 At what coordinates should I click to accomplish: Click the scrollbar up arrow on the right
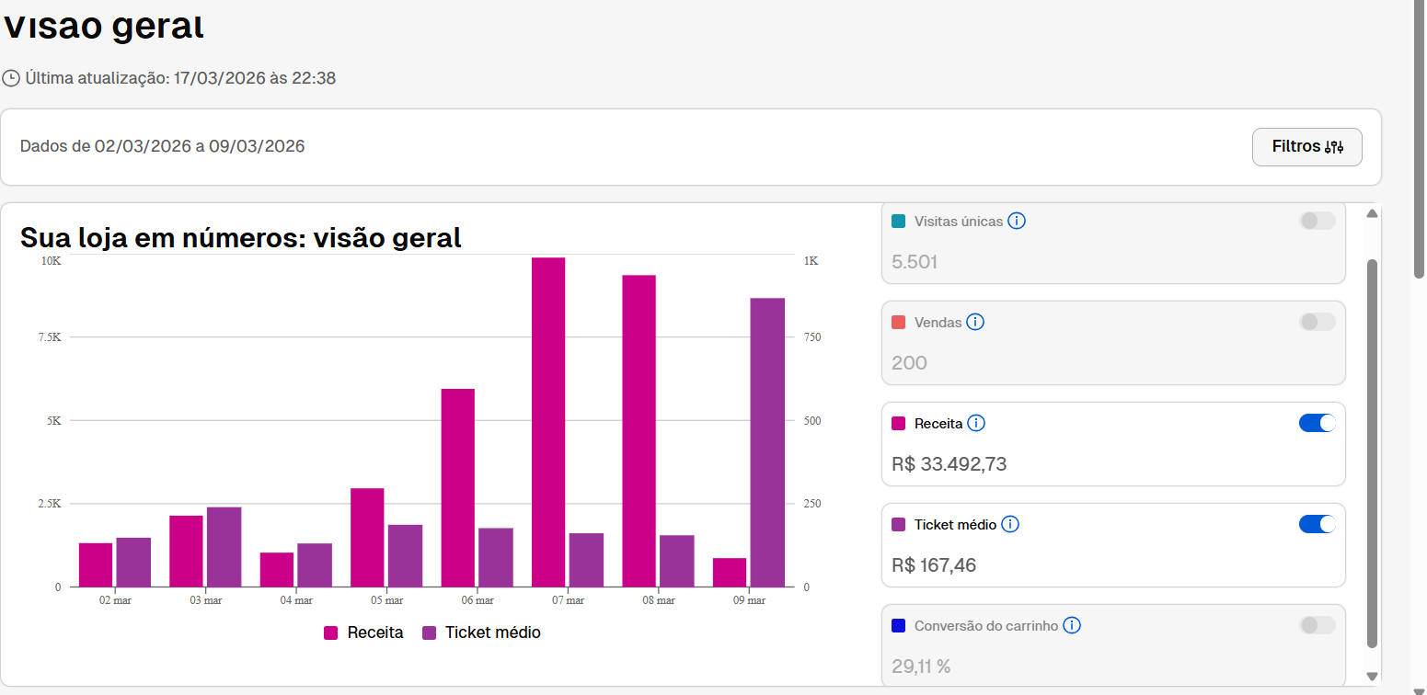1372,212
